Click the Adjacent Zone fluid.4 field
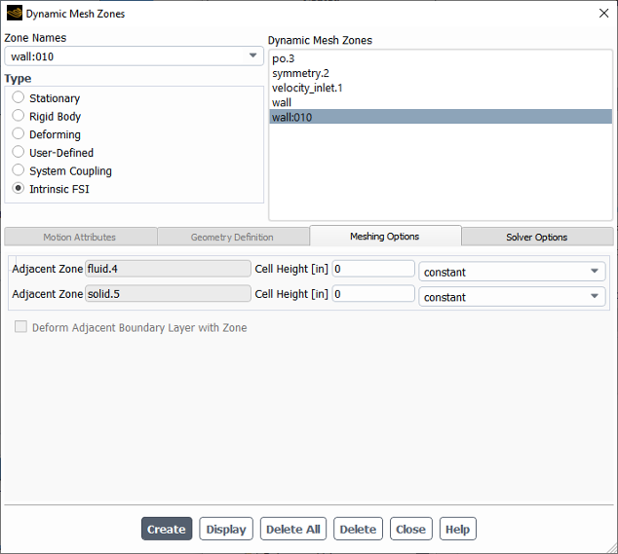 (x=168, y=269)
